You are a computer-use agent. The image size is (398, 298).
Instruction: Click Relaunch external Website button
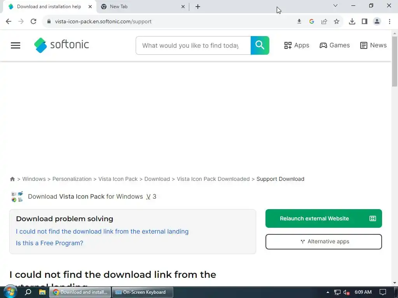pyautogui.click(x=324, y=218)
